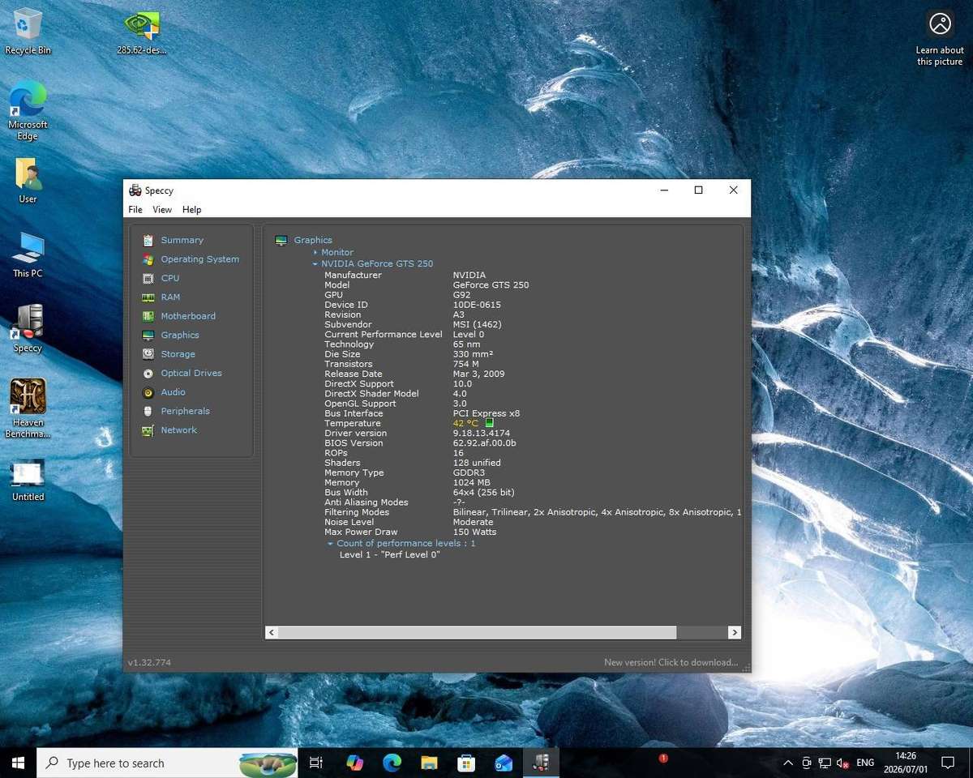Open the Windows Start menu
Image resolution: width=973 pixels, height=778 pixels.
click(18, 763)
